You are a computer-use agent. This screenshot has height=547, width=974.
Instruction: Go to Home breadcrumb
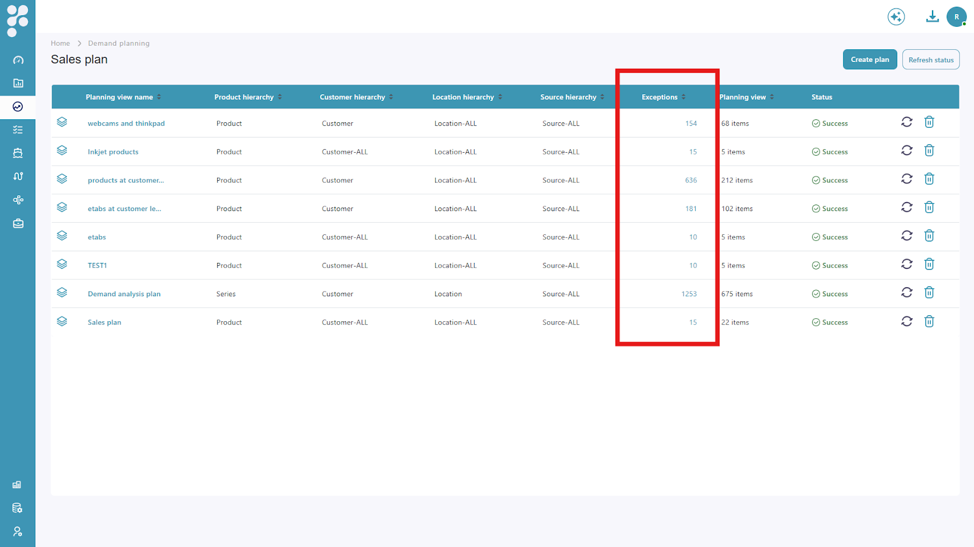tap(60, 43)
